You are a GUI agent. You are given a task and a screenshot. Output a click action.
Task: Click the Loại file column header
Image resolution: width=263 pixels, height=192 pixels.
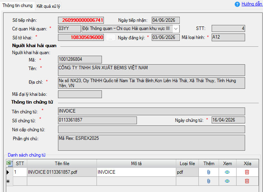click(188, 164)
